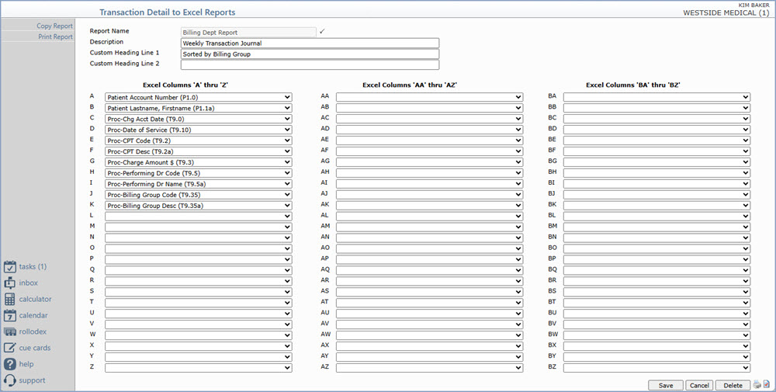Screen dimensions: 776x392
Task: Click the Custom Heading Line 2 field
Action: tap(310, 65)
